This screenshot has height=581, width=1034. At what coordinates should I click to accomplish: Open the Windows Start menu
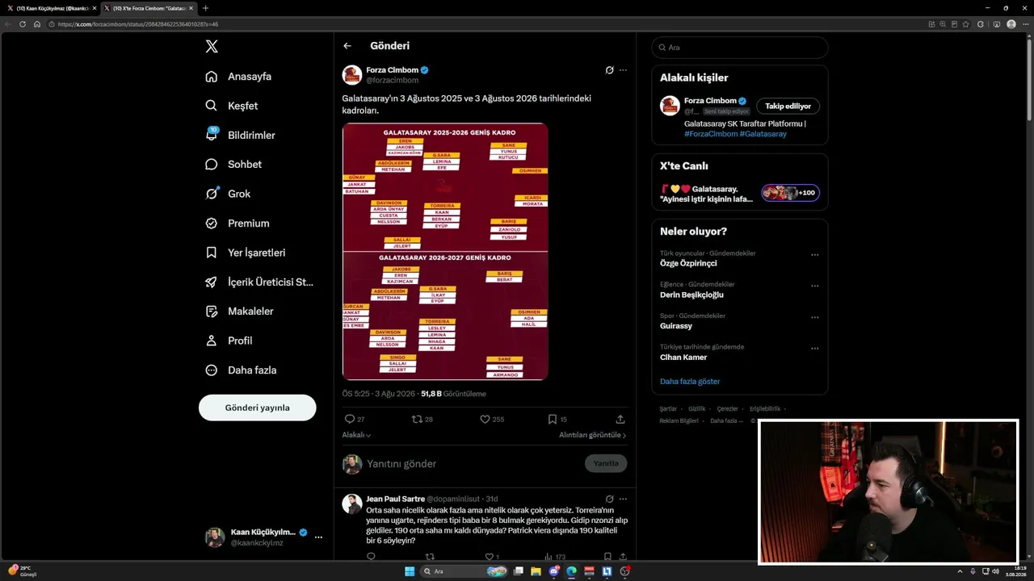(x=410, y=571)
